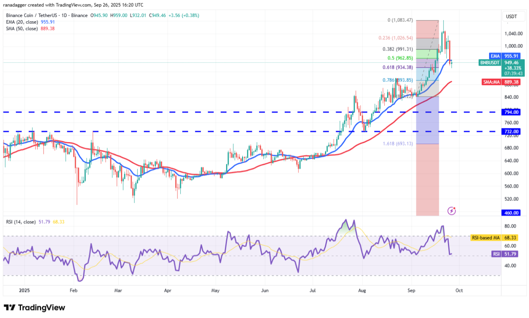The image size is (529, 318).
Task: Click the Fibonacci 0.618 (934.38) level label
Action: coord(397,67)
